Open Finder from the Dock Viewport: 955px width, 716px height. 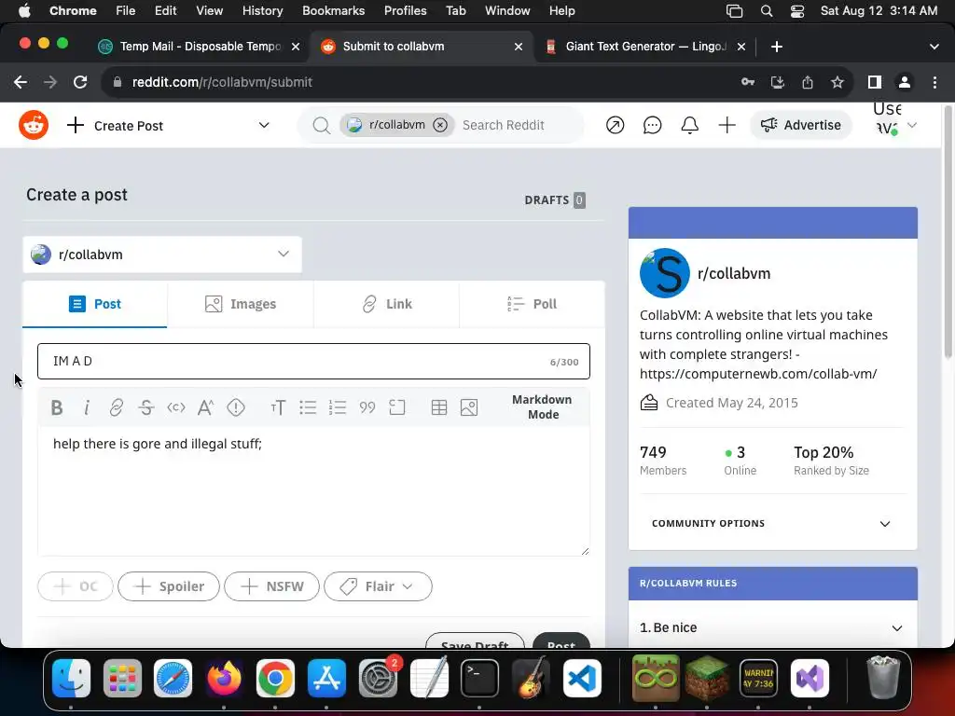[x=71, y=679]
